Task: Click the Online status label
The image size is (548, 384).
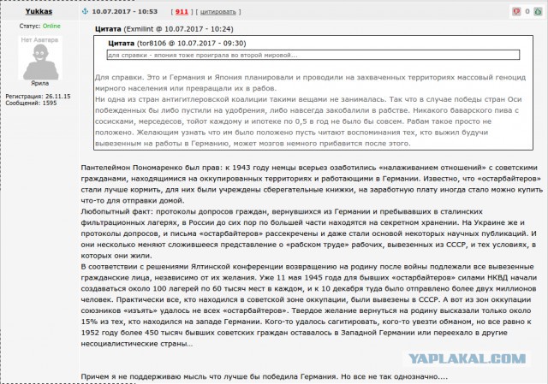Action: click(x=51, y=27)
